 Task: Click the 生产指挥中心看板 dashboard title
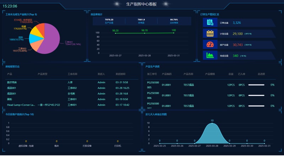tap(141, 4)
